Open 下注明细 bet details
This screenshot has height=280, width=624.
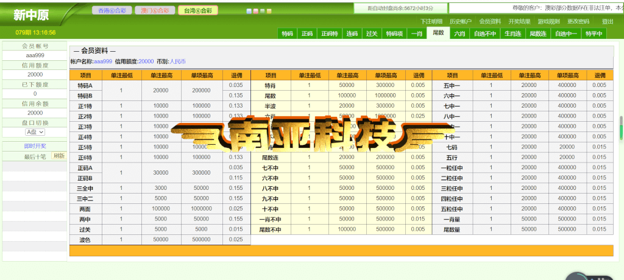coord(431,21)
